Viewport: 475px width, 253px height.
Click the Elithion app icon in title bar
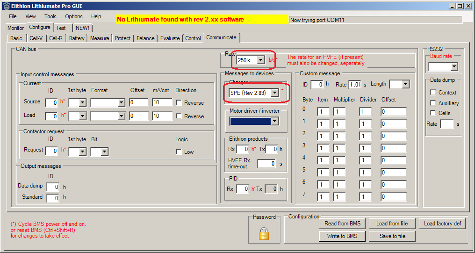6,6
